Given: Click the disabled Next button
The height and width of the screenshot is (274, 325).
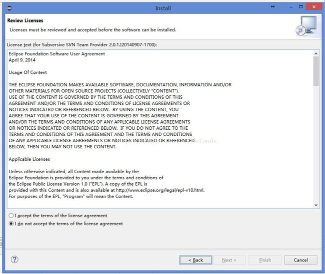Looking at the screenshot, I should point(229,260).
